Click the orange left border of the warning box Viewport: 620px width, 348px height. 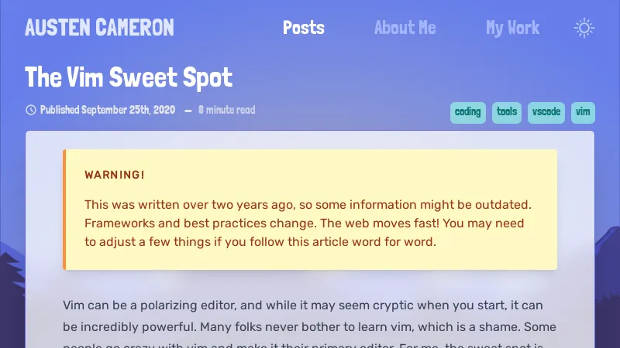pos(64,210)
